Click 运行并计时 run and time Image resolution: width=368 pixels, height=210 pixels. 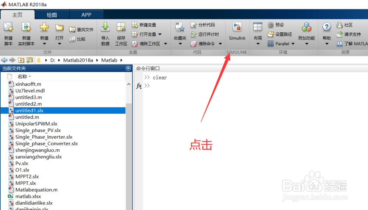click(x=205, y=34)
